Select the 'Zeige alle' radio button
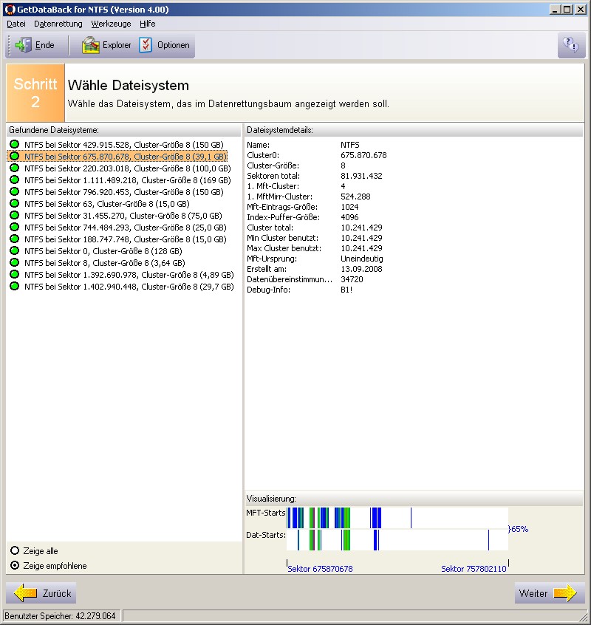This screenshot has height=625, width=591. [15, 551]
